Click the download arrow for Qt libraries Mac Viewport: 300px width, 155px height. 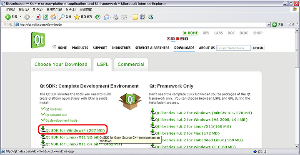point(152,132)
